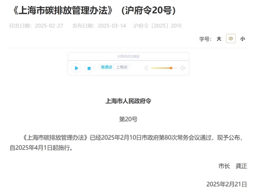Click the low volume speaker icon
The height and width of the screenshot is (192, 255).
[146, 68]
